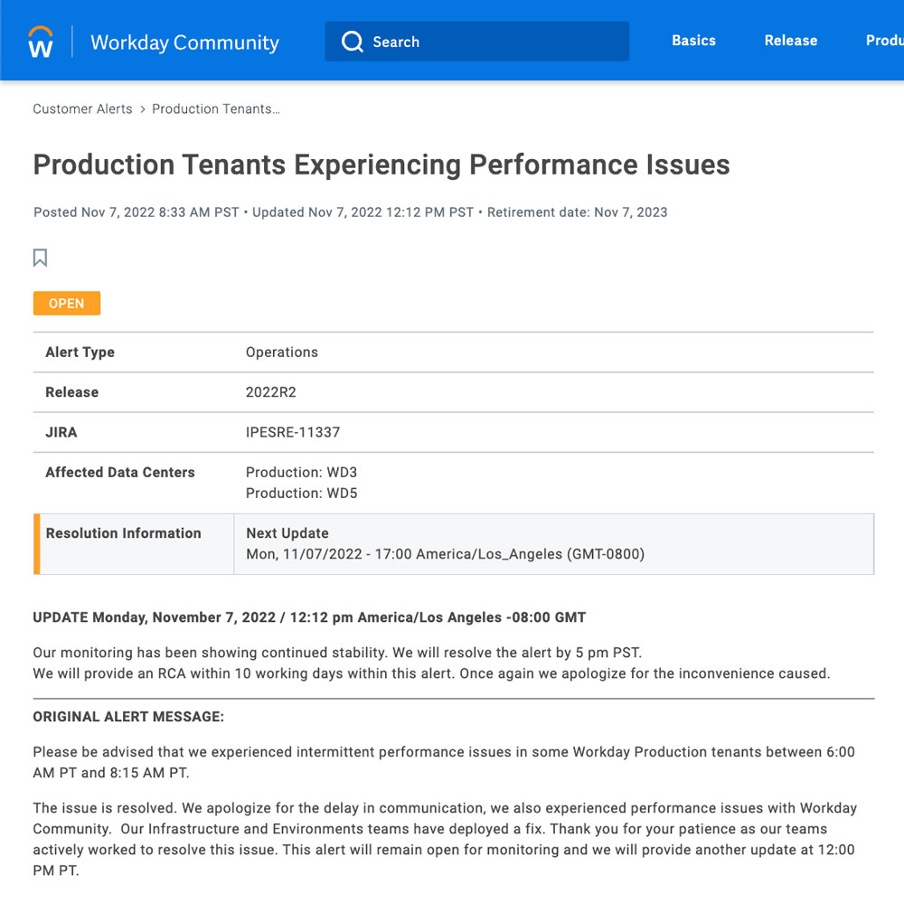Click the intermittent performance issues paragraph
This screenshot has width=904, height=903.
click(444, 762)
